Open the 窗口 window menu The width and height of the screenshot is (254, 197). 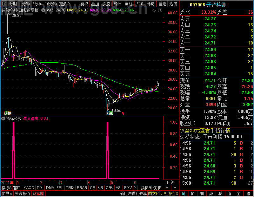(x=17, y=188)
